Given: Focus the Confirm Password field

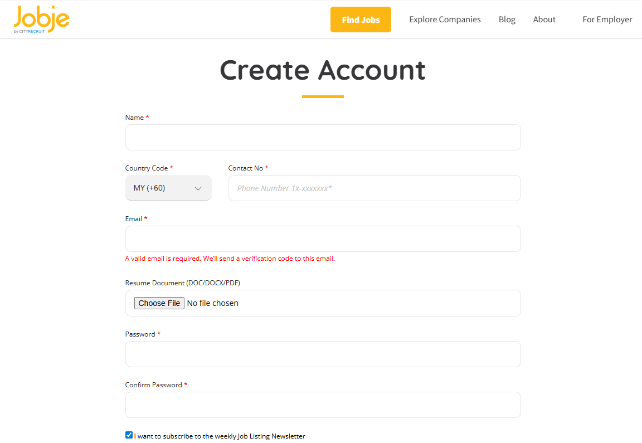Looking at the screenshot, I should point(323,405).
